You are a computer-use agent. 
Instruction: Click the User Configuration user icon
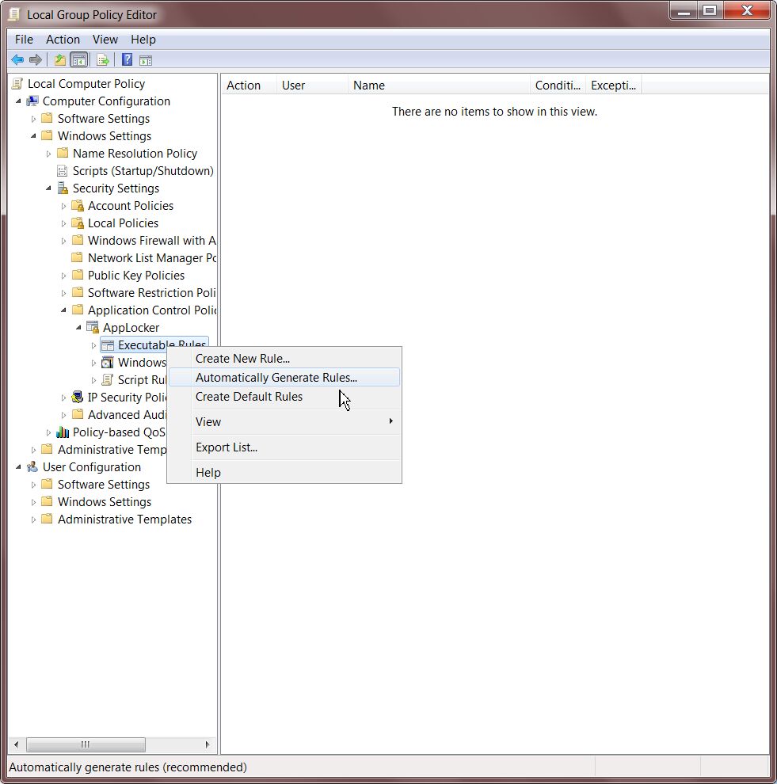[x=32, y=467]
